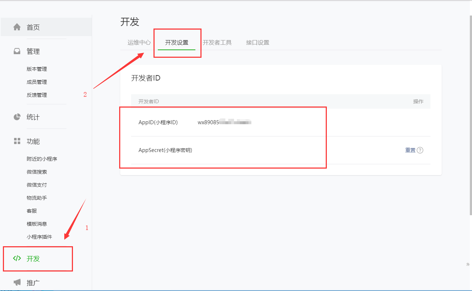Click the vertical scrollbar on the right edge
Image resolution: width=472 pixels, height=291 pixels.
[x=471, y=116]
